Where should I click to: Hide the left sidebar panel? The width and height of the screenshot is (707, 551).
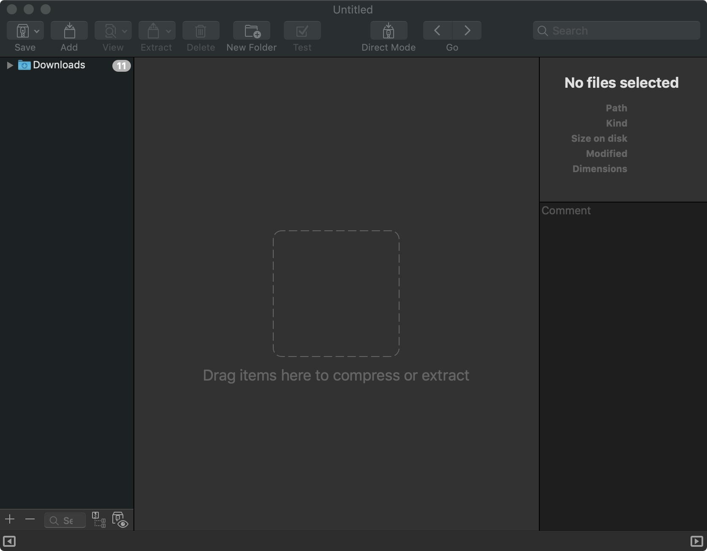pos(9,541)
